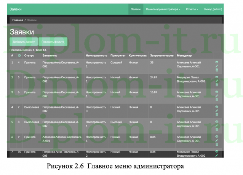Delete request ID 6 with trash icon
Viewport: 243px width, 175px height.
pos(217,100)
